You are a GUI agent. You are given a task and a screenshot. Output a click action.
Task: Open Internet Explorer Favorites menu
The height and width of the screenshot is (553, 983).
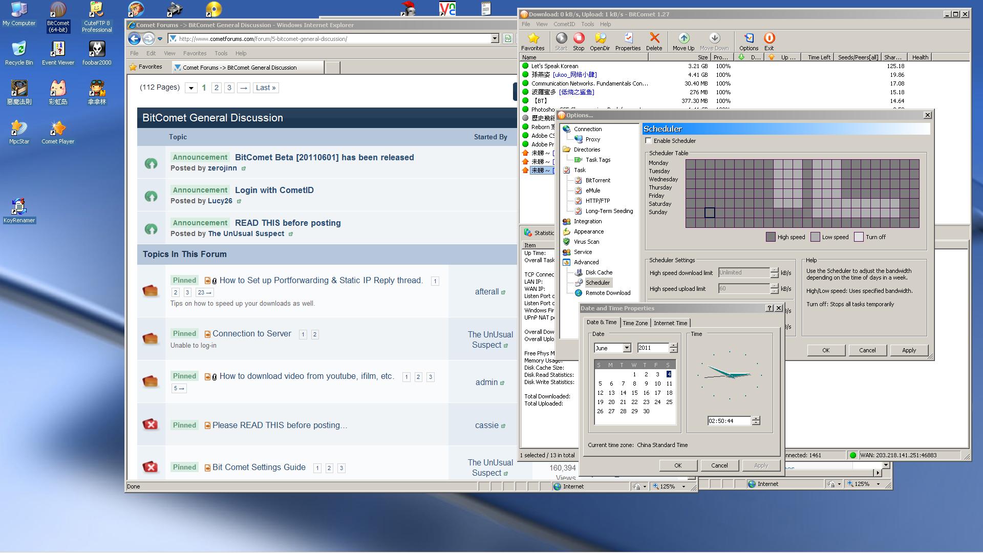point(195,53)
